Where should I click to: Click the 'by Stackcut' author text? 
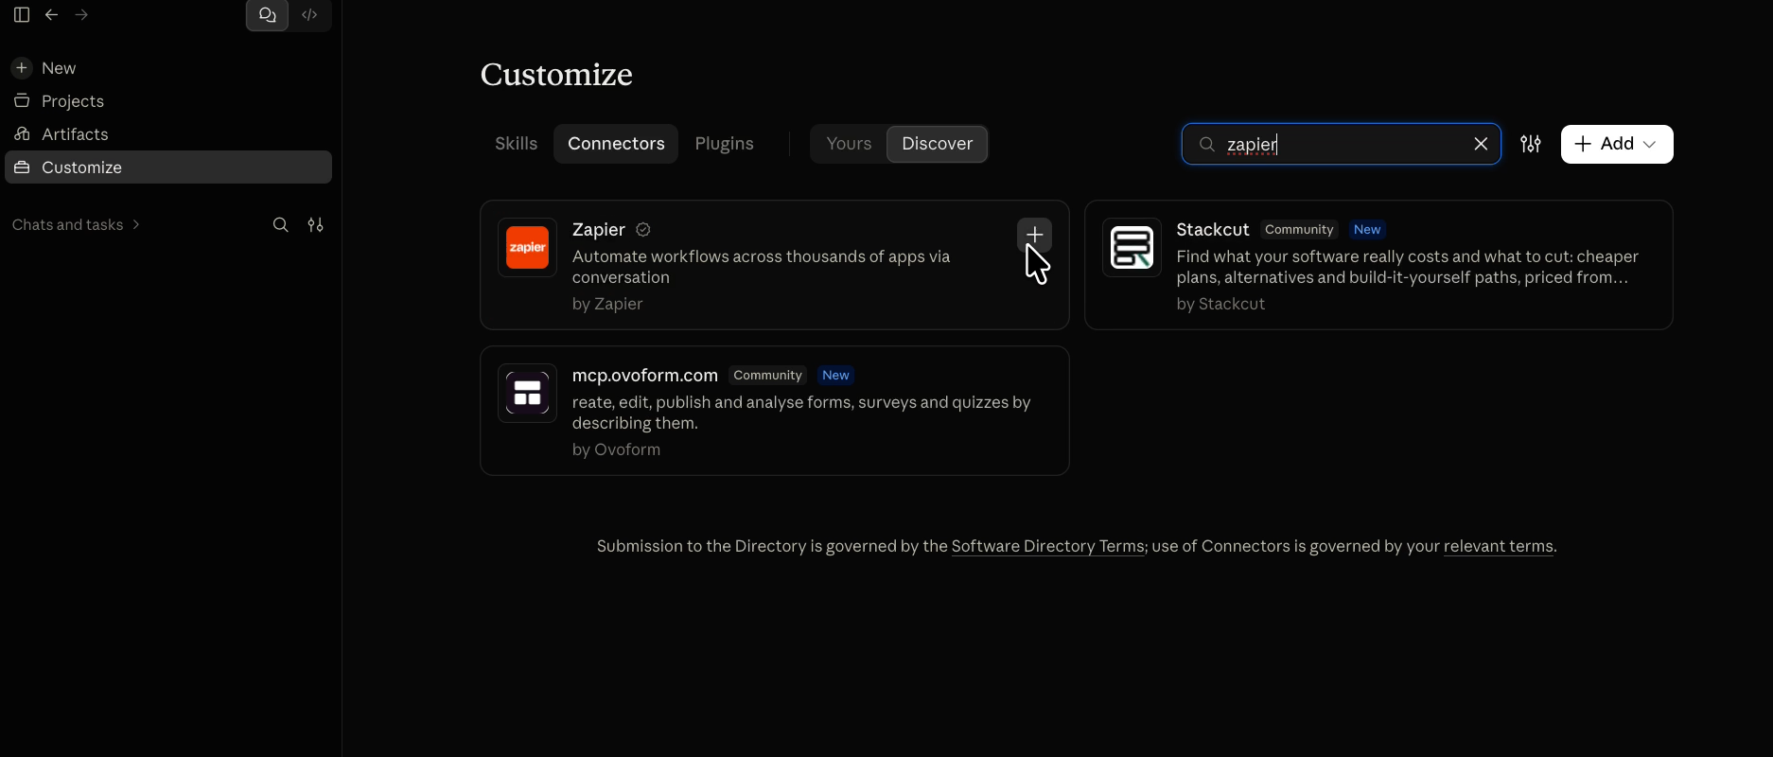(x=1220, y=304)
